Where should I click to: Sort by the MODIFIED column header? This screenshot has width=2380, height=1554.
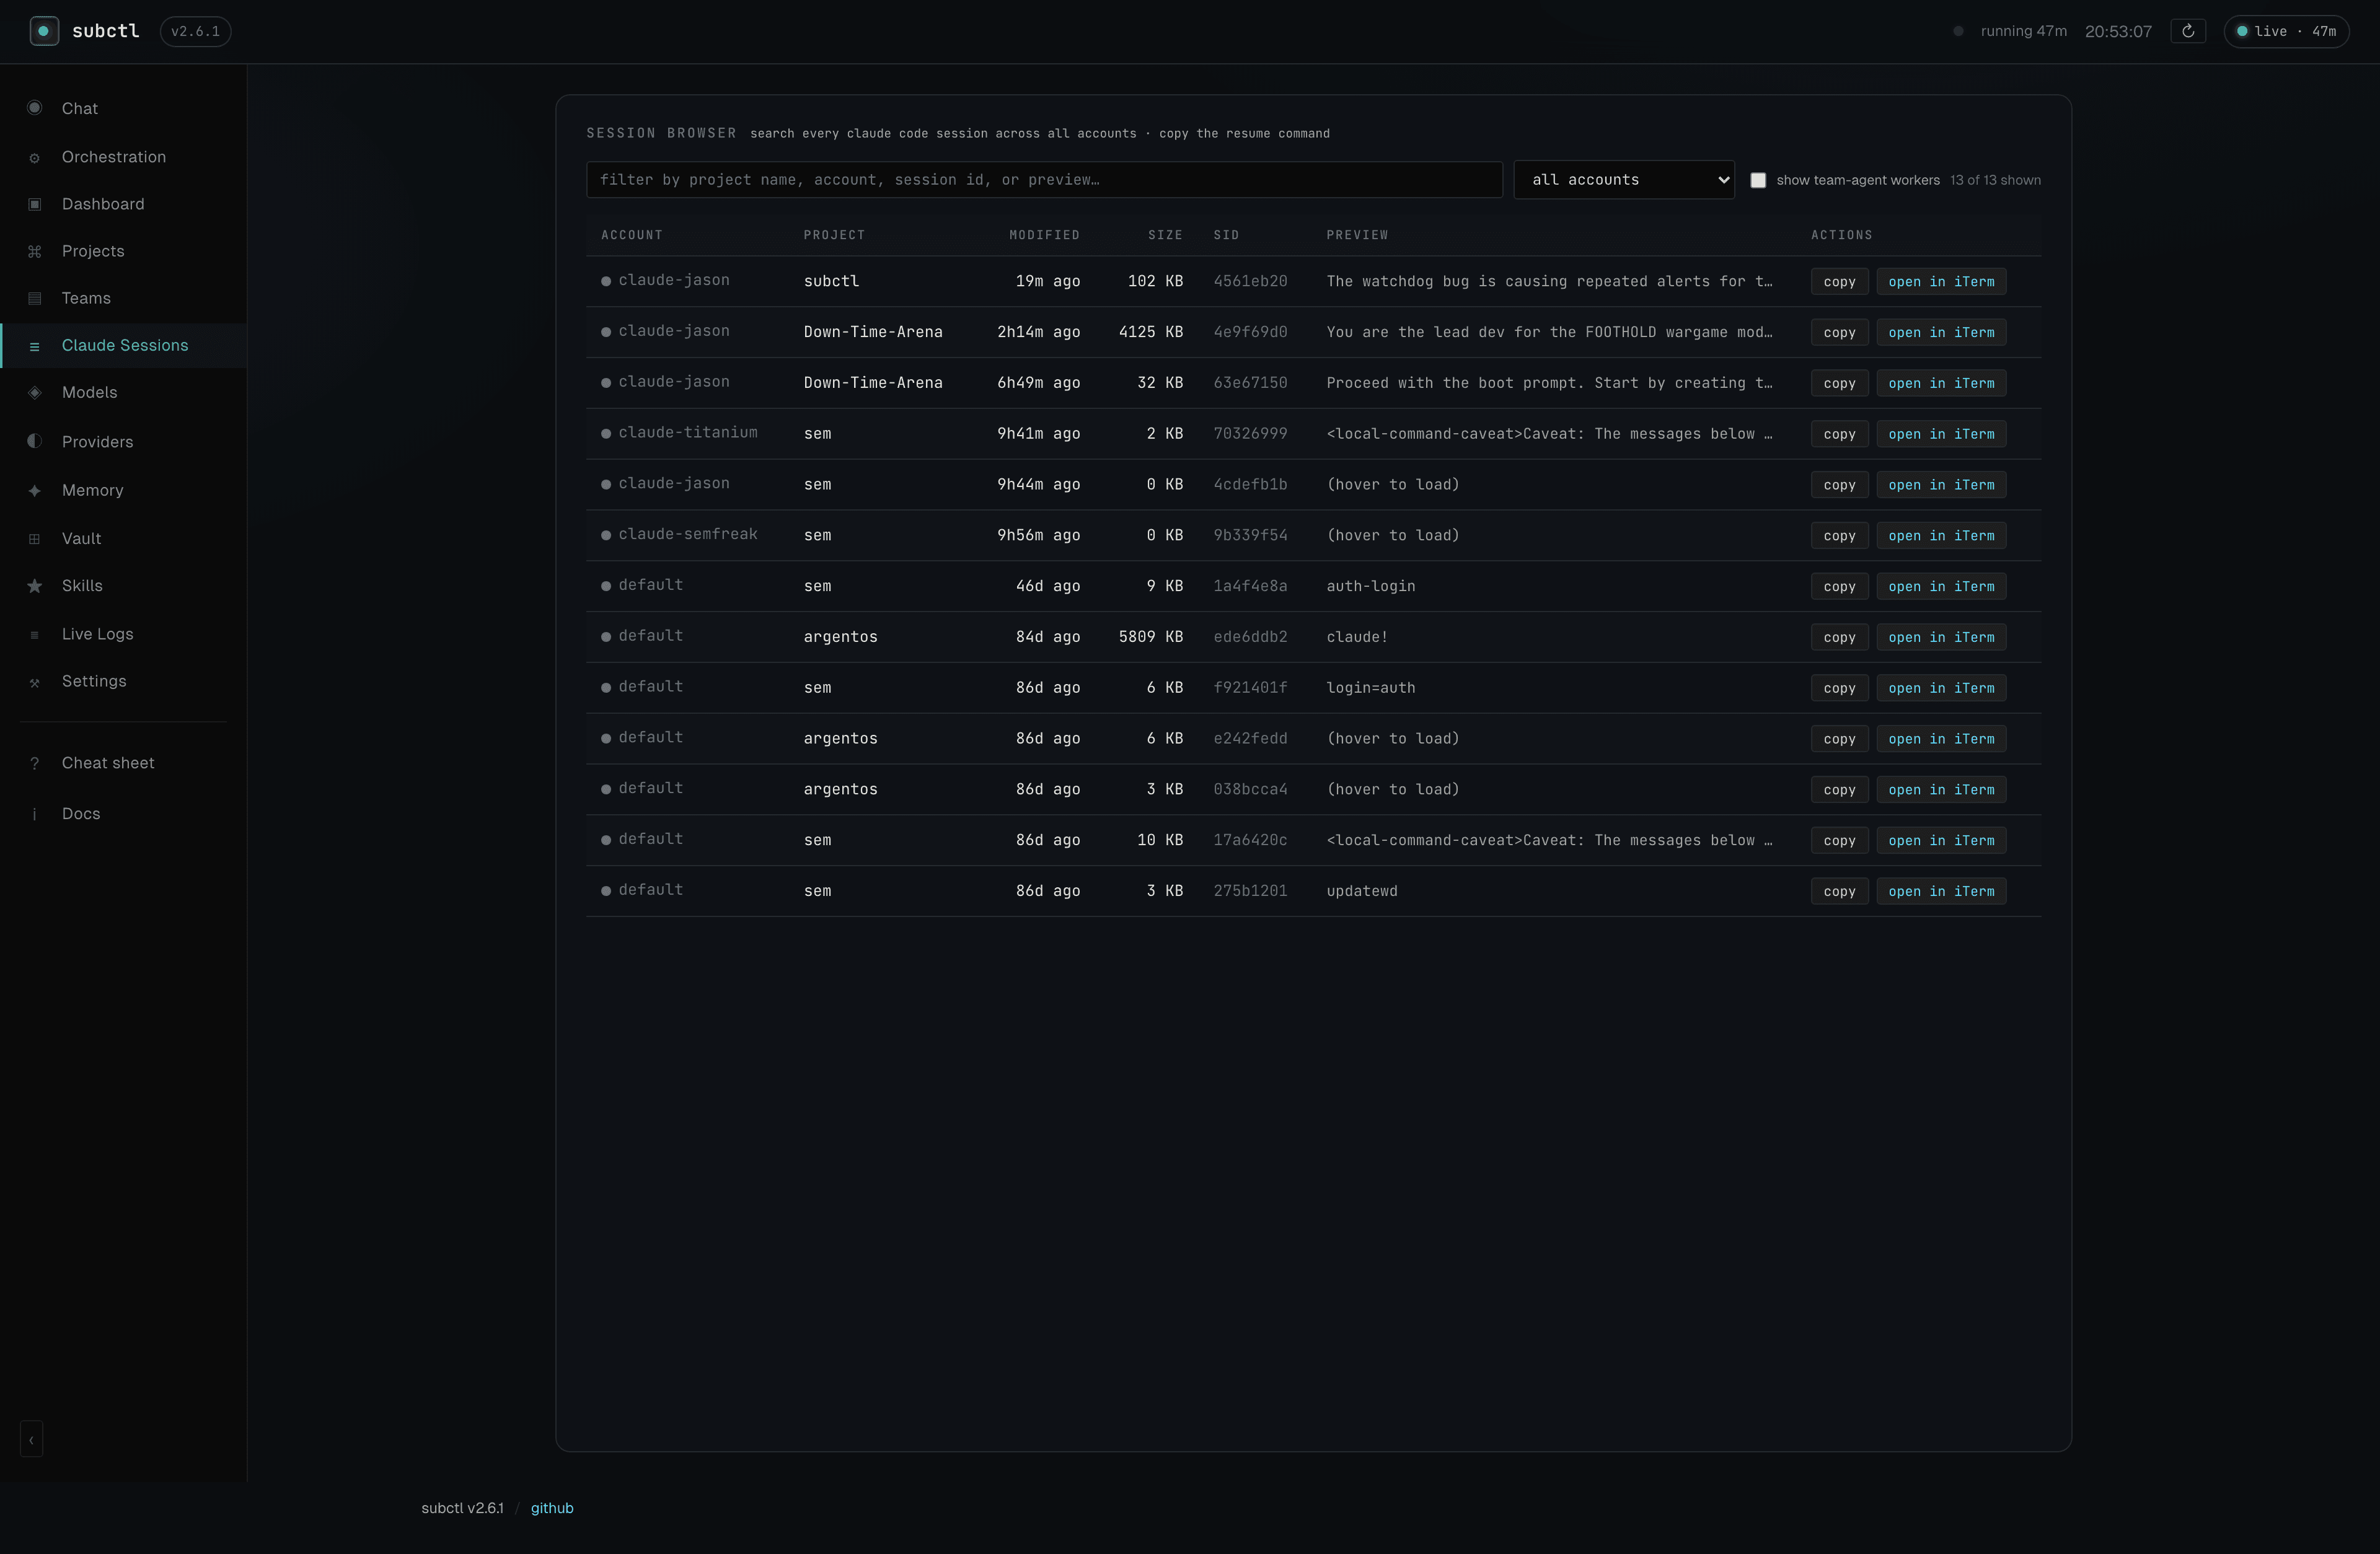(x=1044, y=235)
